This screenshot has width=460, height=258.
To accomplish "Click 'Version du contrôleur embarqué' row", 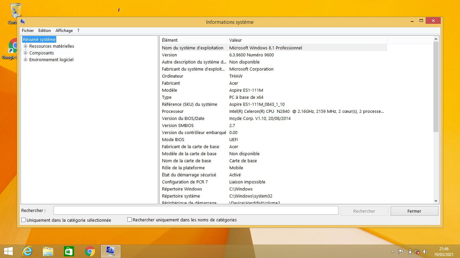I will (x=274, y=132).
